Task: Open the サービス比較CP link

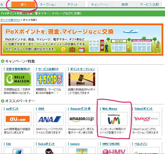Action: (x=48, y=69)
